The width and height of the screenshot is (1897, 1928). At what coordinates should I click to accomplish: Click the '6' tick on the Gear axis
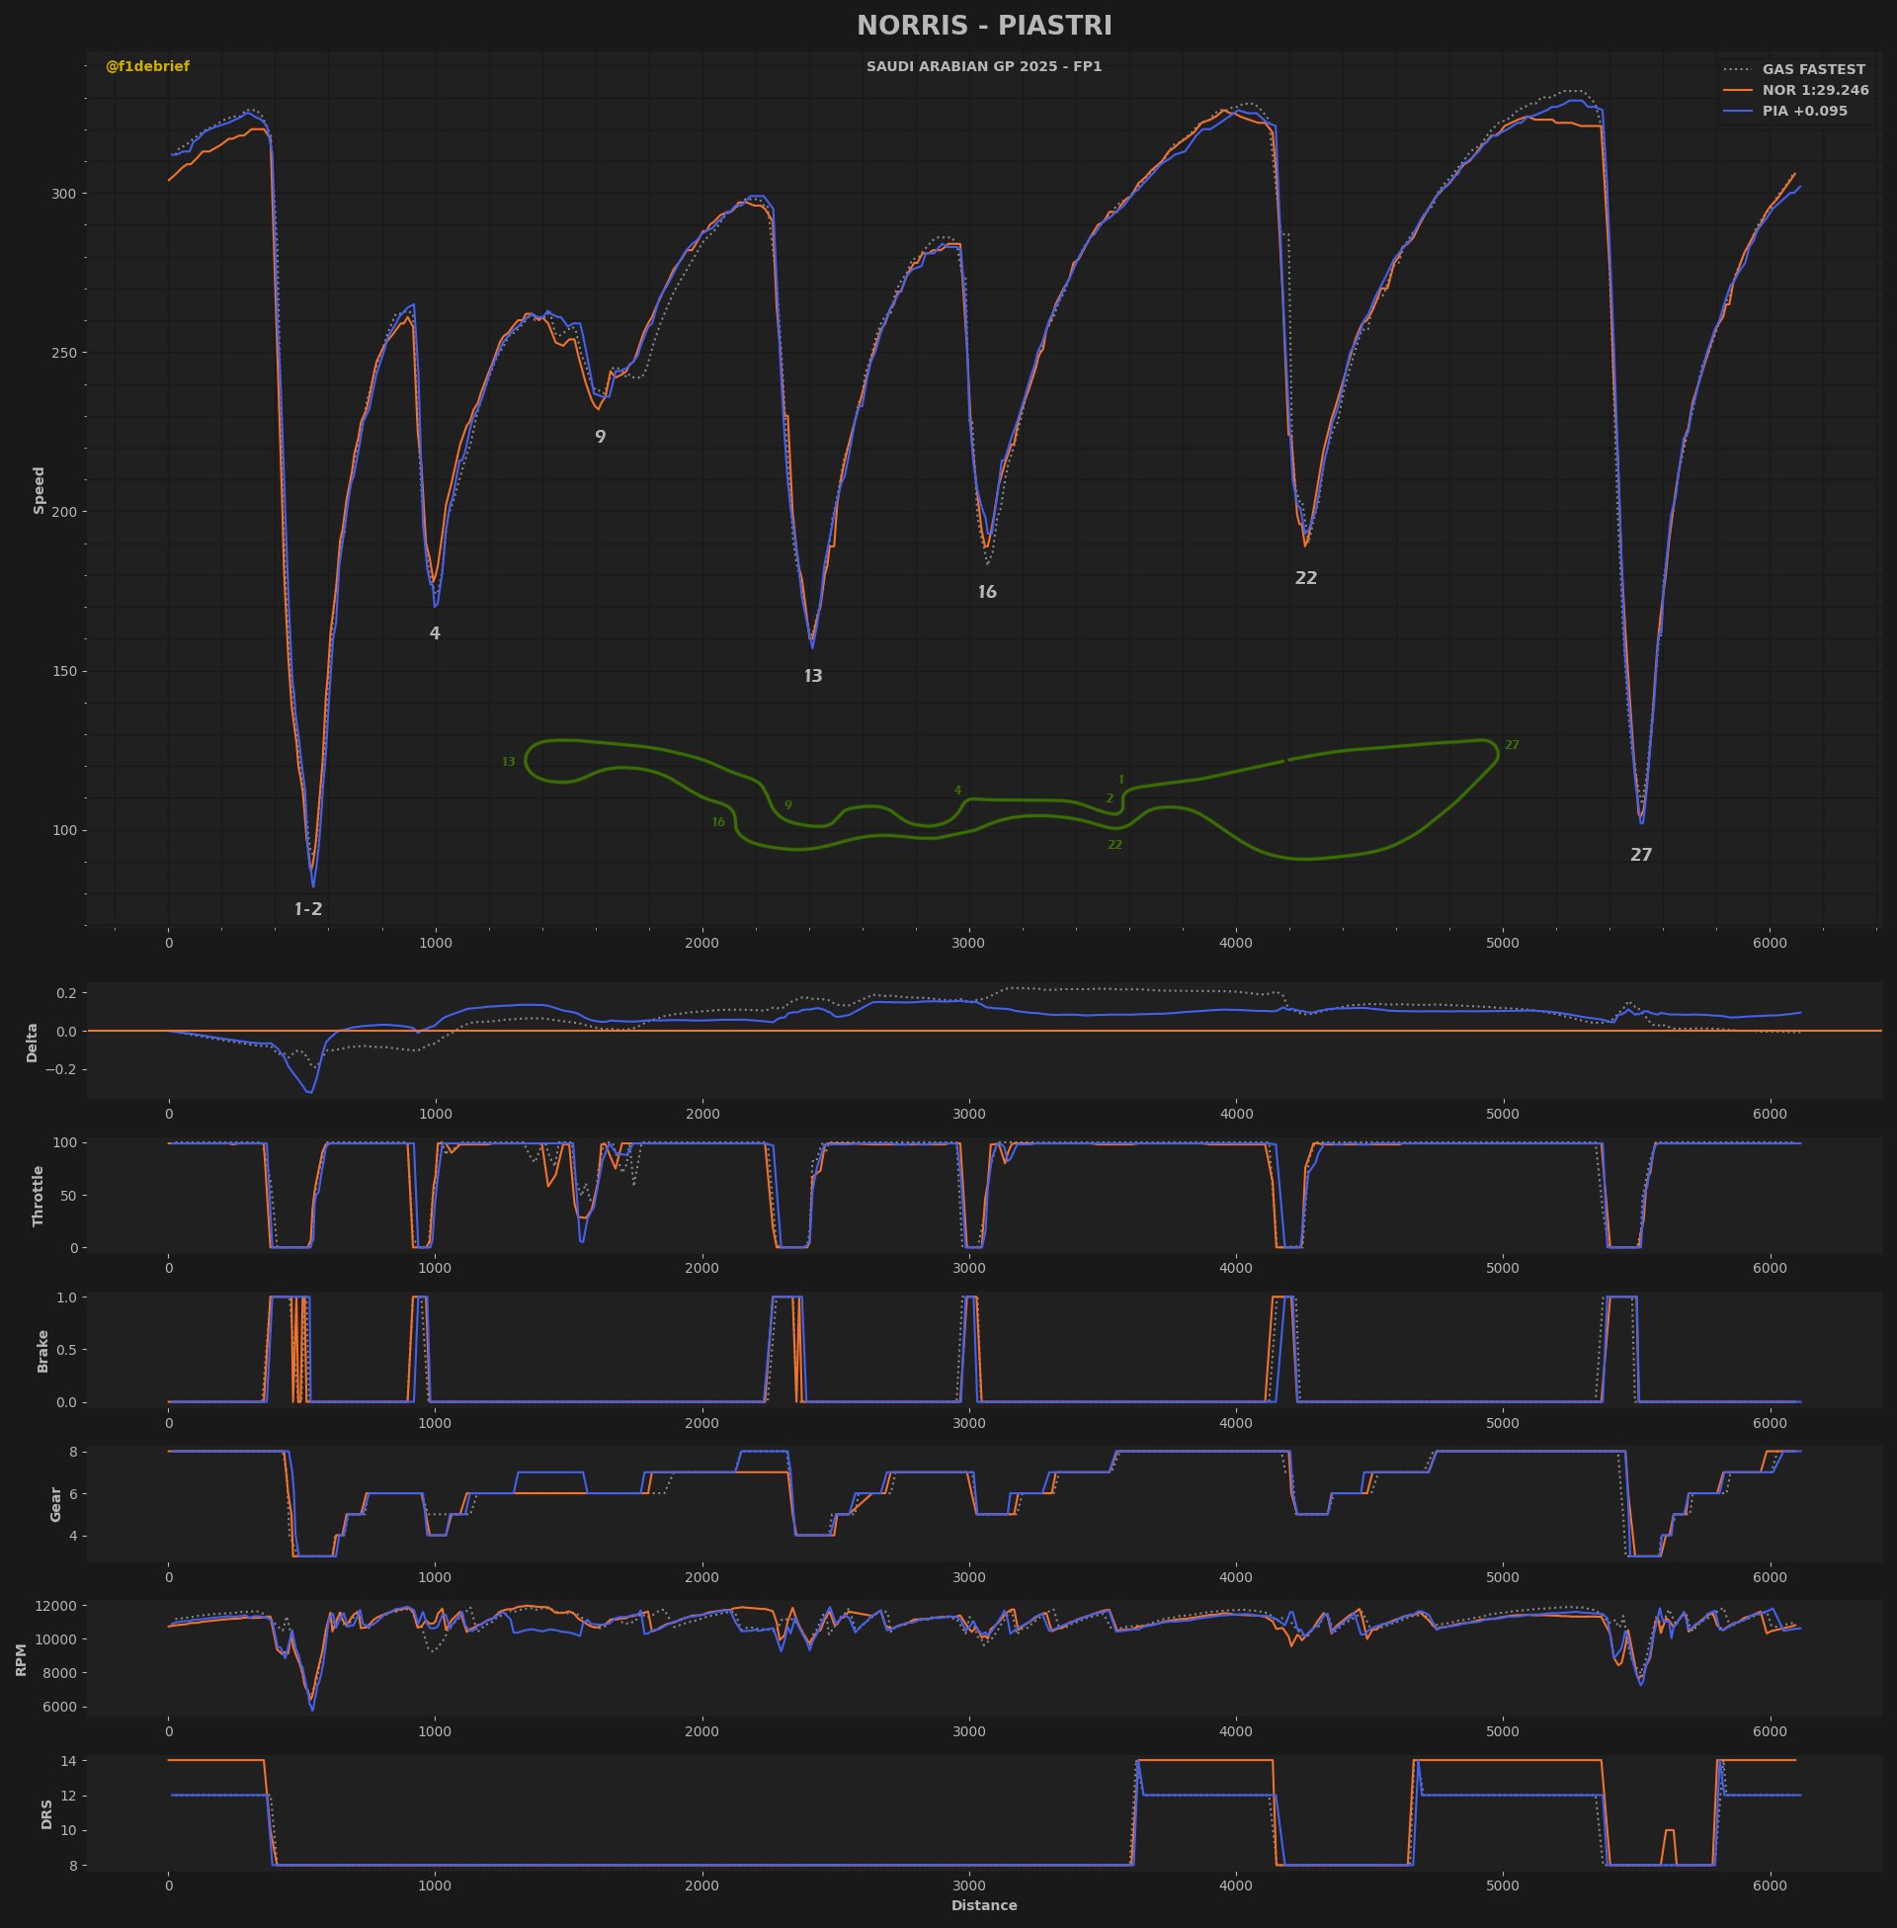(73, 1493)
